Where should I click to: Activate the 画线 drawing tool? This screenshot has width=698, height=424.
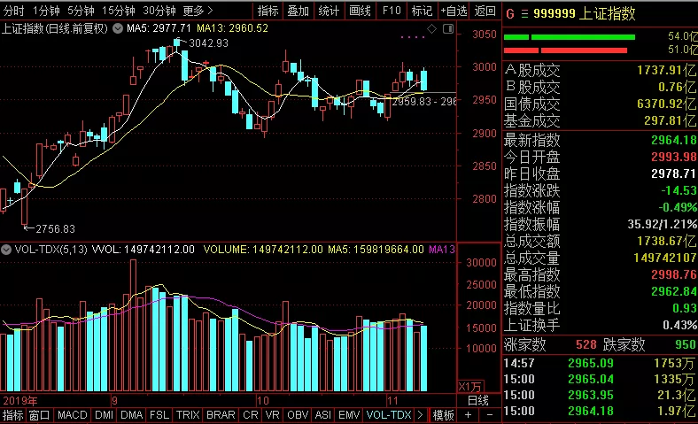tap(360, 11)
